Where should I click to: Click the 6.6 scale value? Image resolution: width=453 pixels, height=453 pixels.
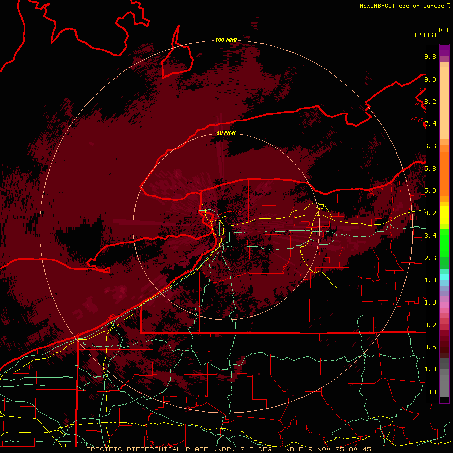tap(430, 146)
